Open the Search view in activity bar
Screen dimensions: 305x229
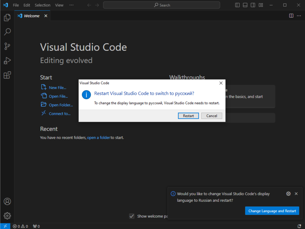7,32
